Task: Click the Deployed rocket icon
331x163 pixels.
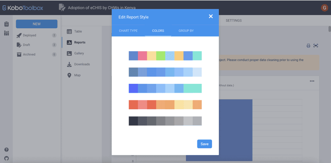Action: 19,35
